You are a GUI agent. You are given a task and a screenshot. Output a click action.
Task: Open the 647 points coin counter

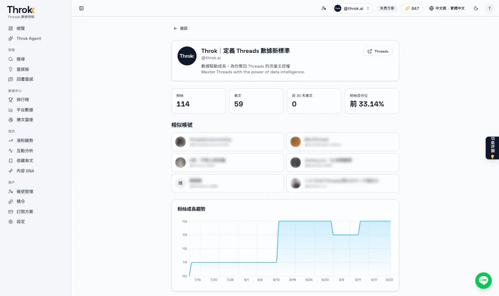point(412,8)
